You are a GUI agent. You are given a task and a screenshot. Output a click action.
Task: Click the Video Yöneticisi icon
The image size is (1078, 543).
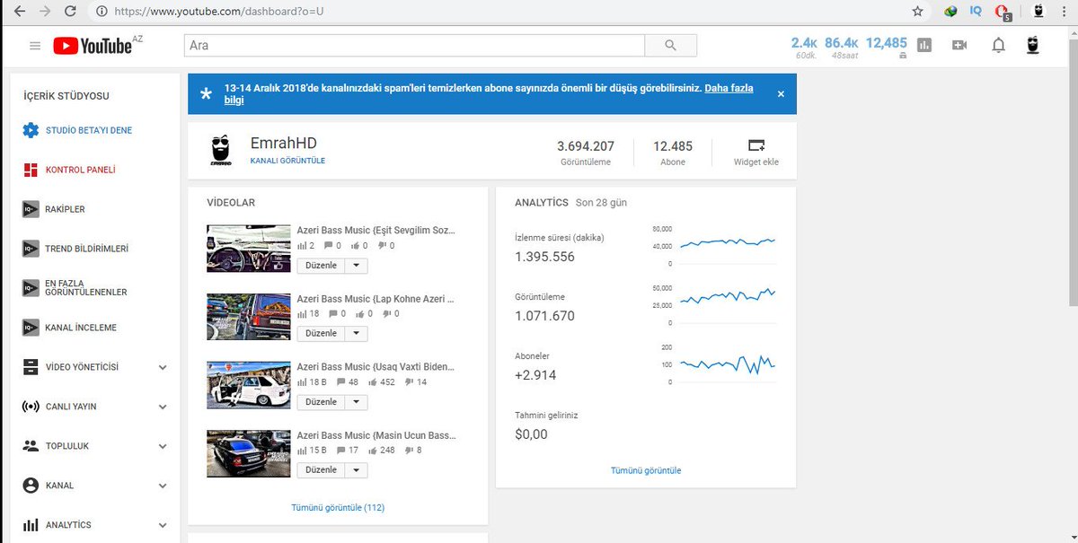tap(31, 367)
